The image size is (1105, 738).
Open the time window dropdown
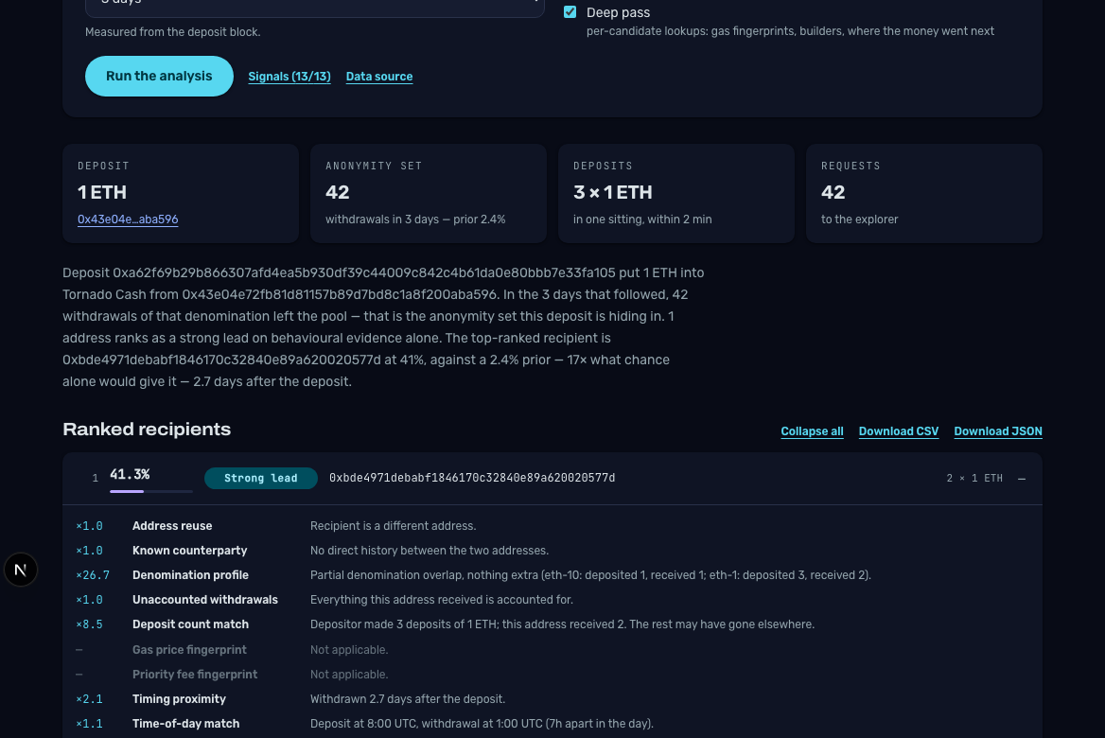(314, 6)
